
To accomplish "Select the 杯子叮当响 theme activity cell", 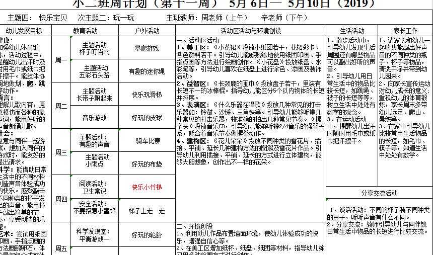I will point(94,48).
